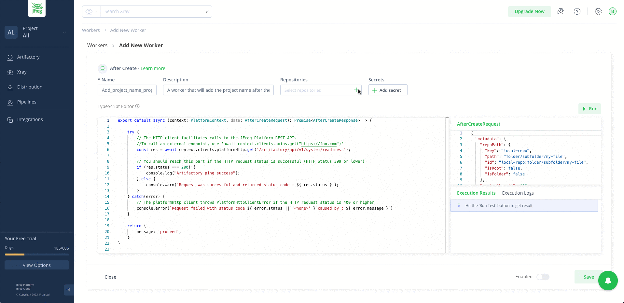The height and width of the screenshot is (303, 624).
Task: Click the green notification bell icon
Action: (x=608, y=280)
